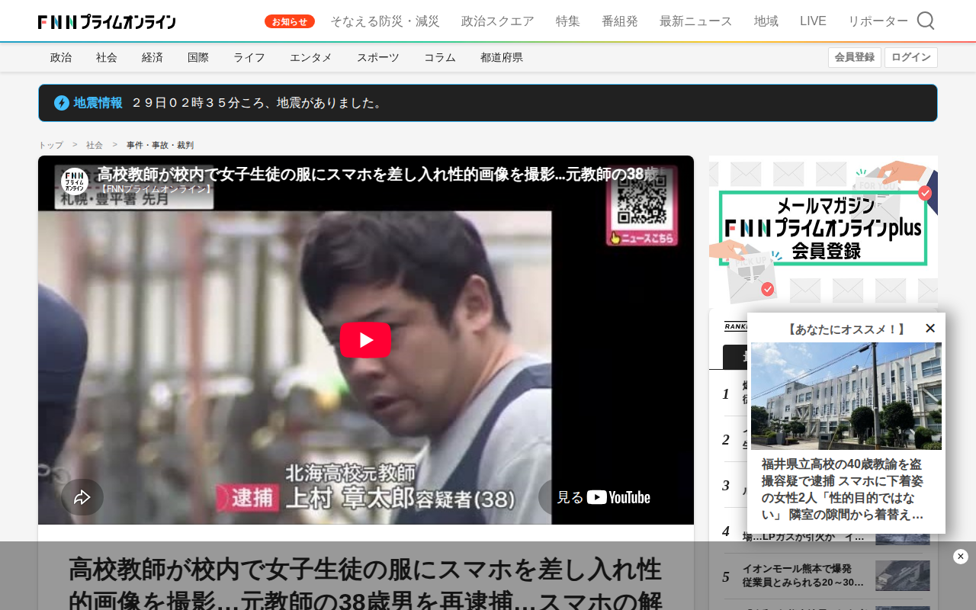The height and width of the screenshot is (610, 976).
Task: Open the メールマガジン 会員登録 banner
Action: [x=823, y=232]
